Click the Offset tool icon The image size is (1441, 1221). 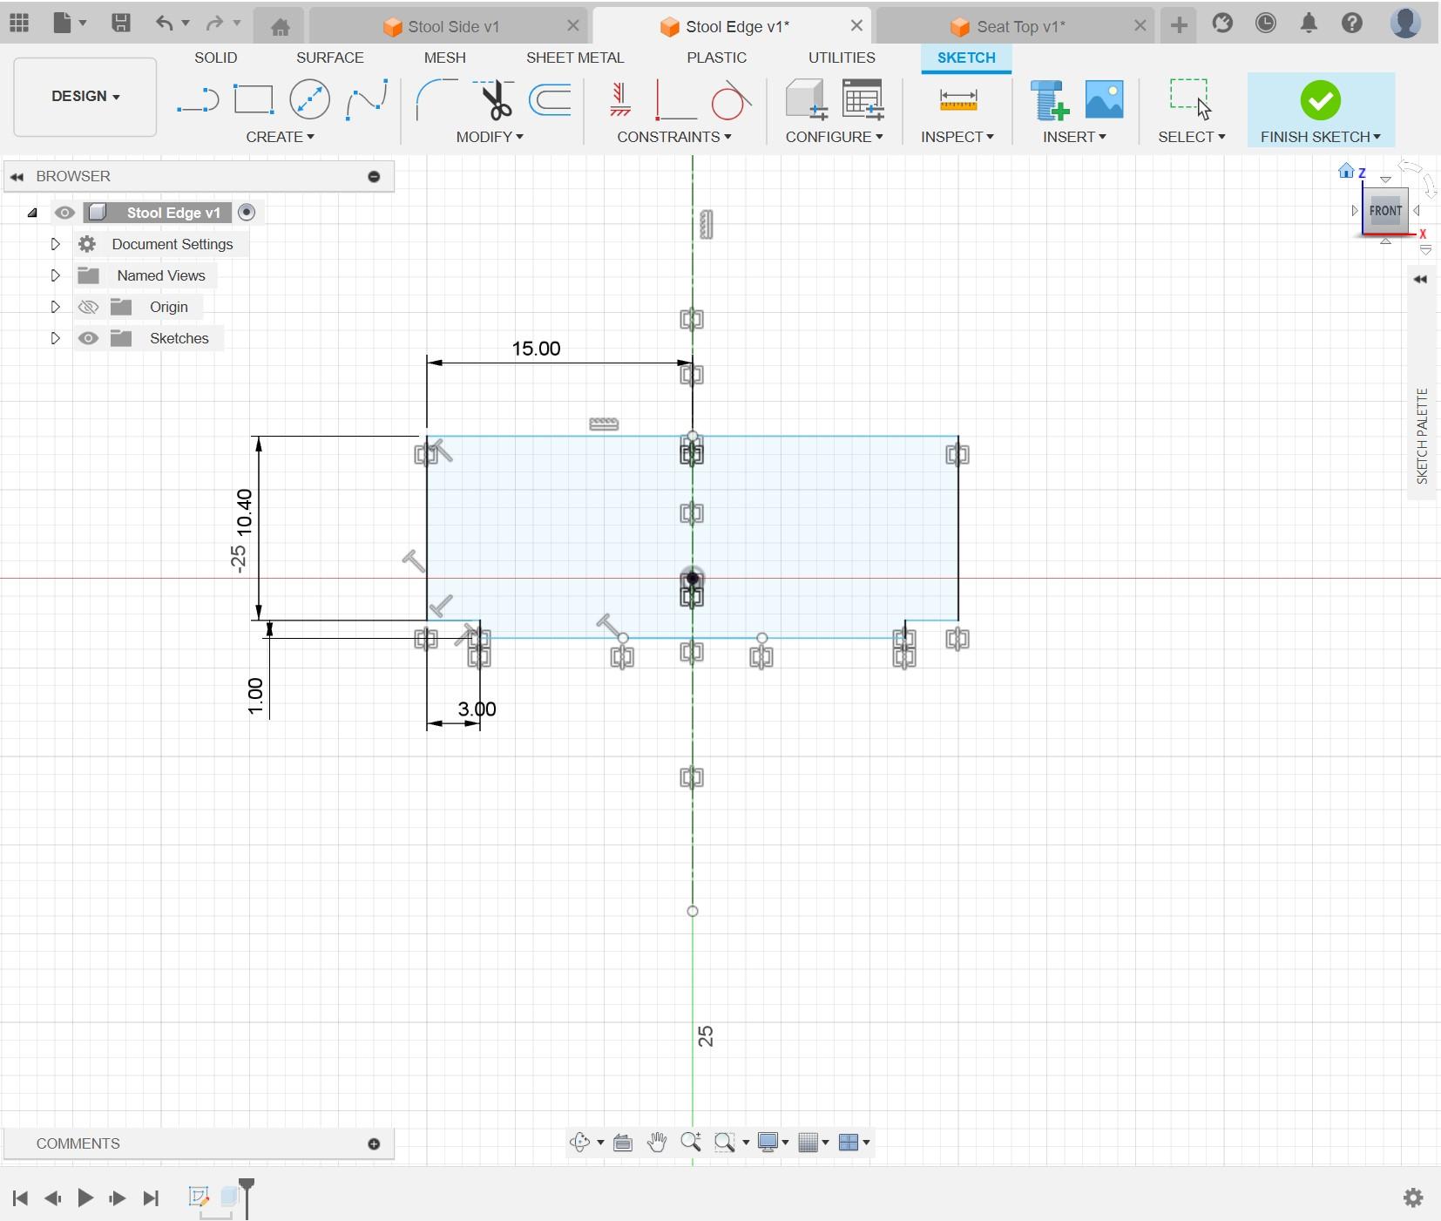pos(551,100)
